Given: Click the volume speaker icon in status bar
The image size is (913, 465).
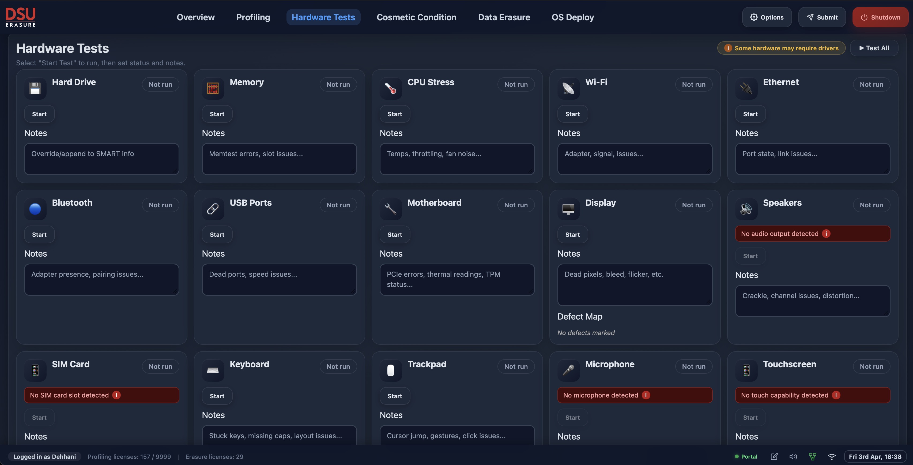Looking at the screenshot, I should coord(793,456).
